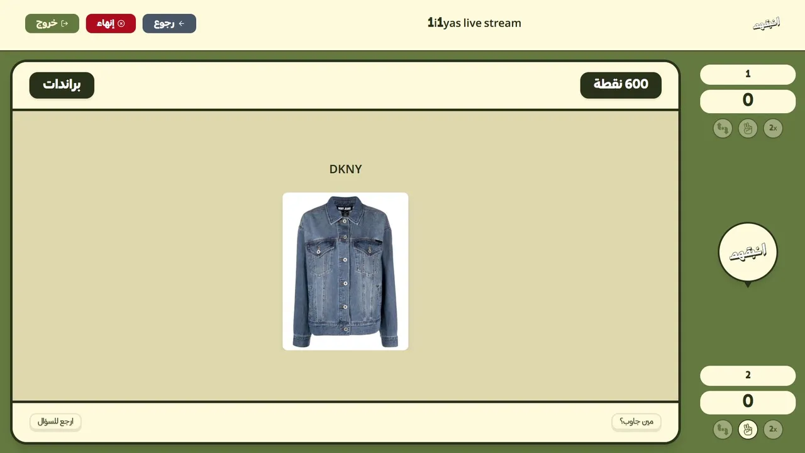Select team 2's score box showing 0
805x453 pixels.
[748, 402]
